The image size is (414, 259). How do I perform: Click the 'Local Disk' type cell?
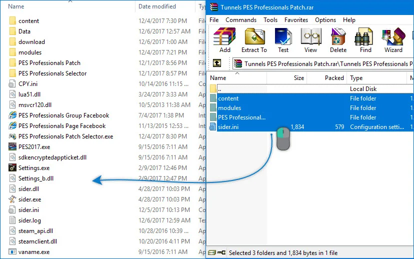pos(363,89)
